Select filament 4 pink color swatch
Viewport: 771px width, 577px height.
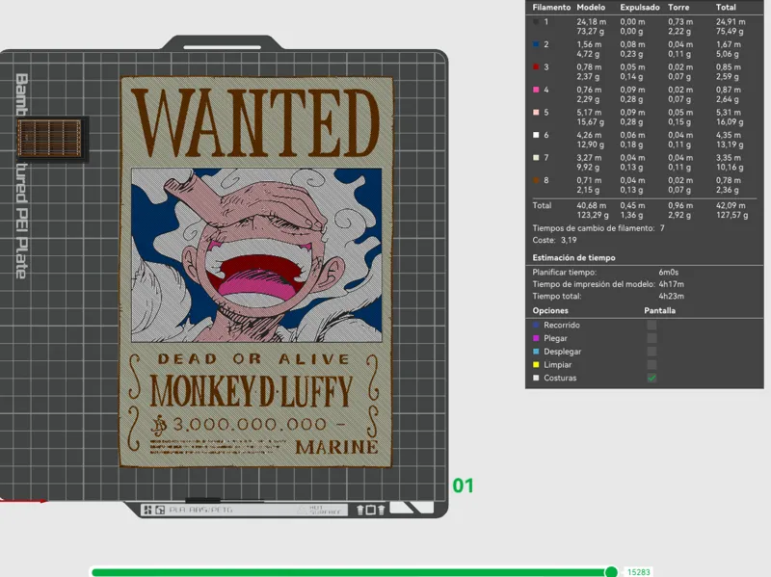click(536, 90)
